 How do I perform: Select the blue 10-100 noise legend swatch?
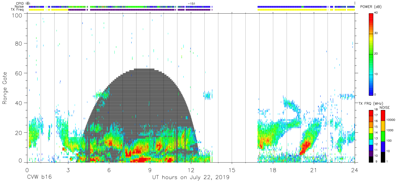click(382, 146)
